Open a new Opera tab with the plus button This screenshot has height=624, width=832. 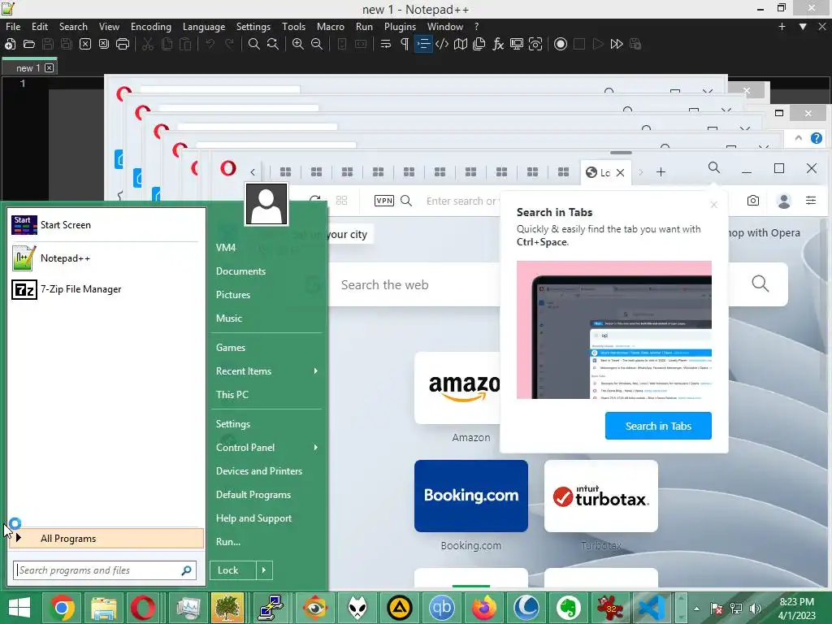(661, 172)
